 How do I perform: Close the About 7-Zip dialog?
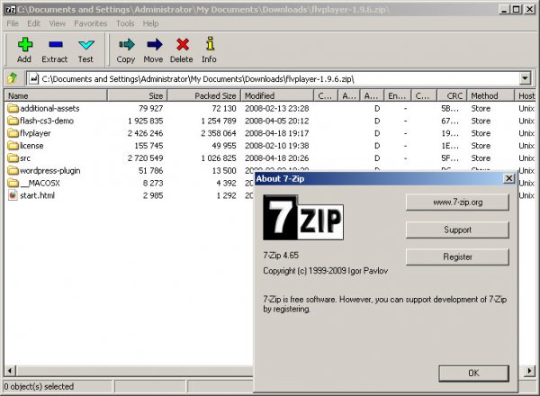tap(508, 178)
